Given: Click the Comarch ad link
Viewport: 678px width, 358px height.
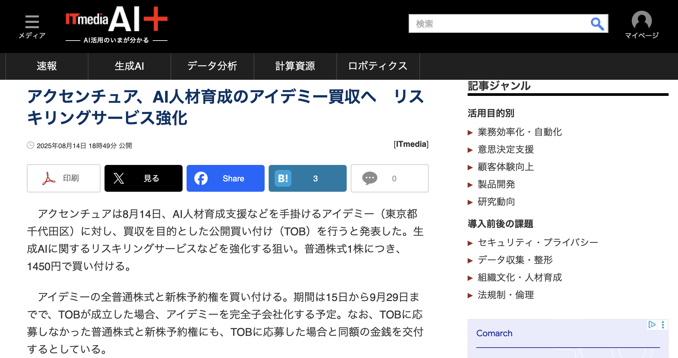Looking at the screenshot, I should [x=494, y=333].
